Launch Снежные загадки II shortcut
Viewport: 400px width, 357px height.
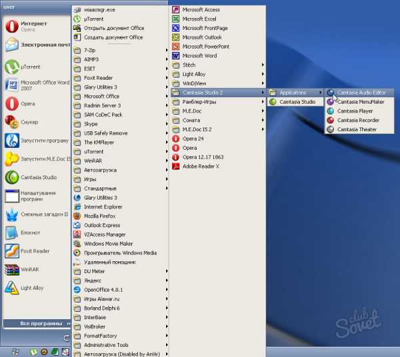pyautogui.click(x=37, y=214)
